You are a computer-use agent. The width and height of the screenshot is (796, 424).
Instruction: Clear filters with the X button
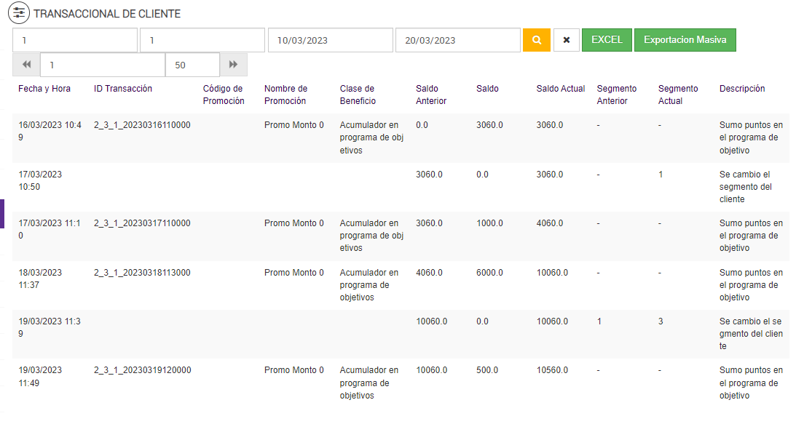[x=566, y=40]
